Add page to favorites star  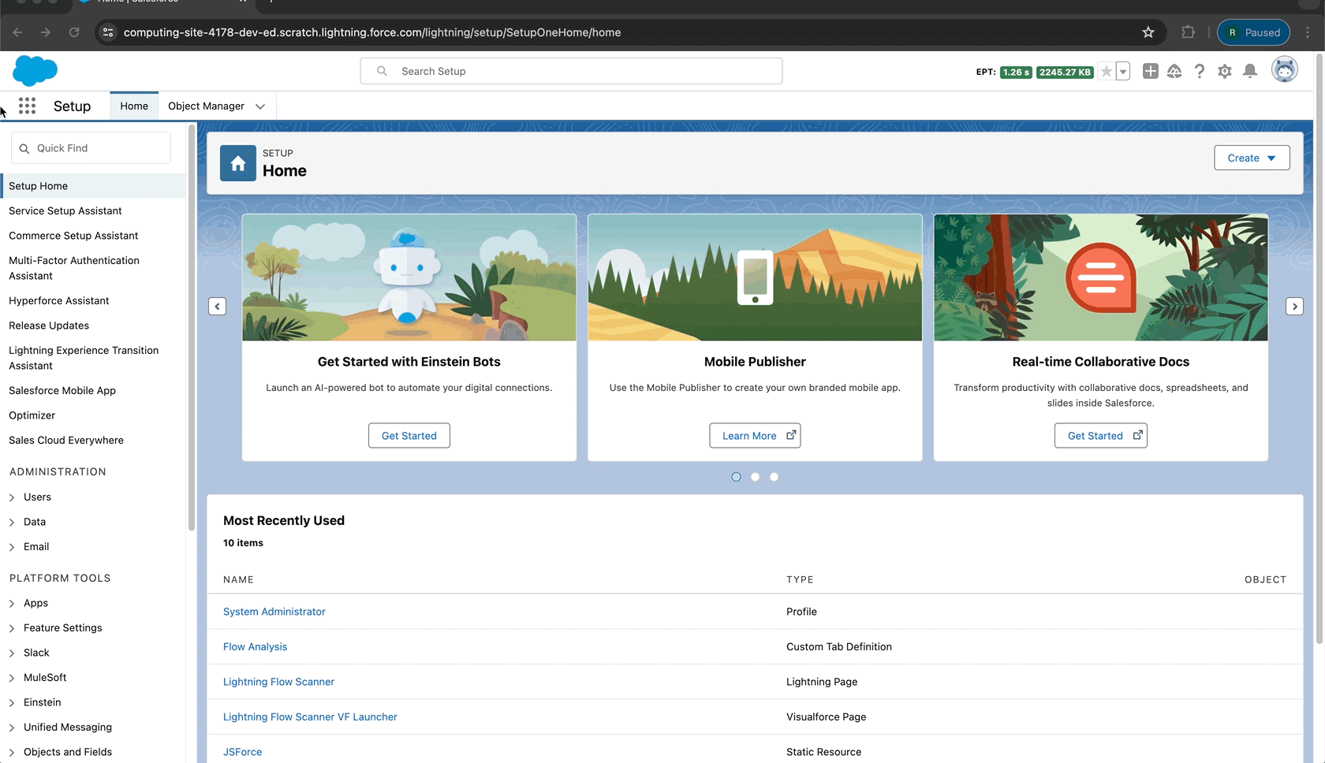[x=1107, y=72]
